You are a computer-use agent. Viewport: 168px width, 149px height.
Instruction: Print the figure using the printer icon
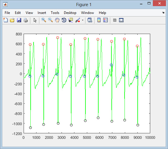coord(26,20)
